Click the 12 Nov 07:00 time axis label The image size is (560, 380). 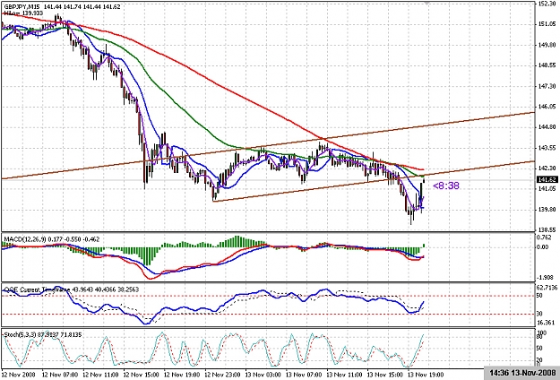click(x=59, y=375)
